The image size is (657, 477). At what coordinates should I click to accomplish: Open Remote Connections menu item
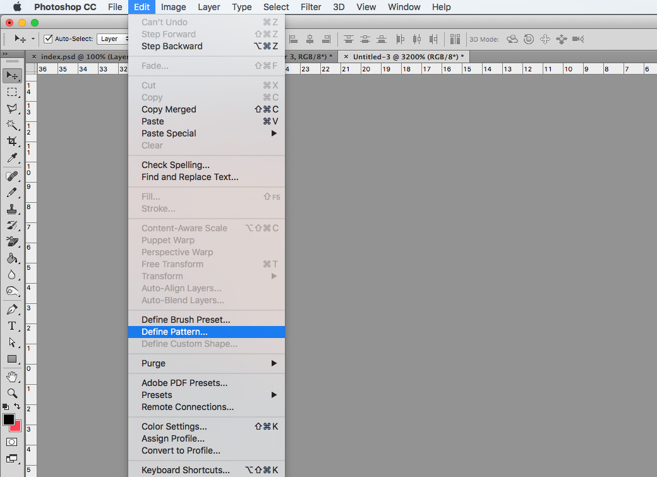point(207,407)
